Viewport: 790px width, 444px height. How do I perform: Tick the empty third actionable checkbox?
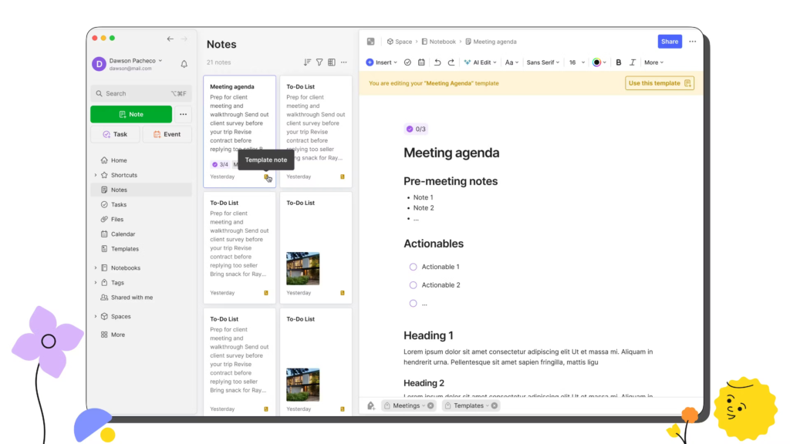click(414, 304)
